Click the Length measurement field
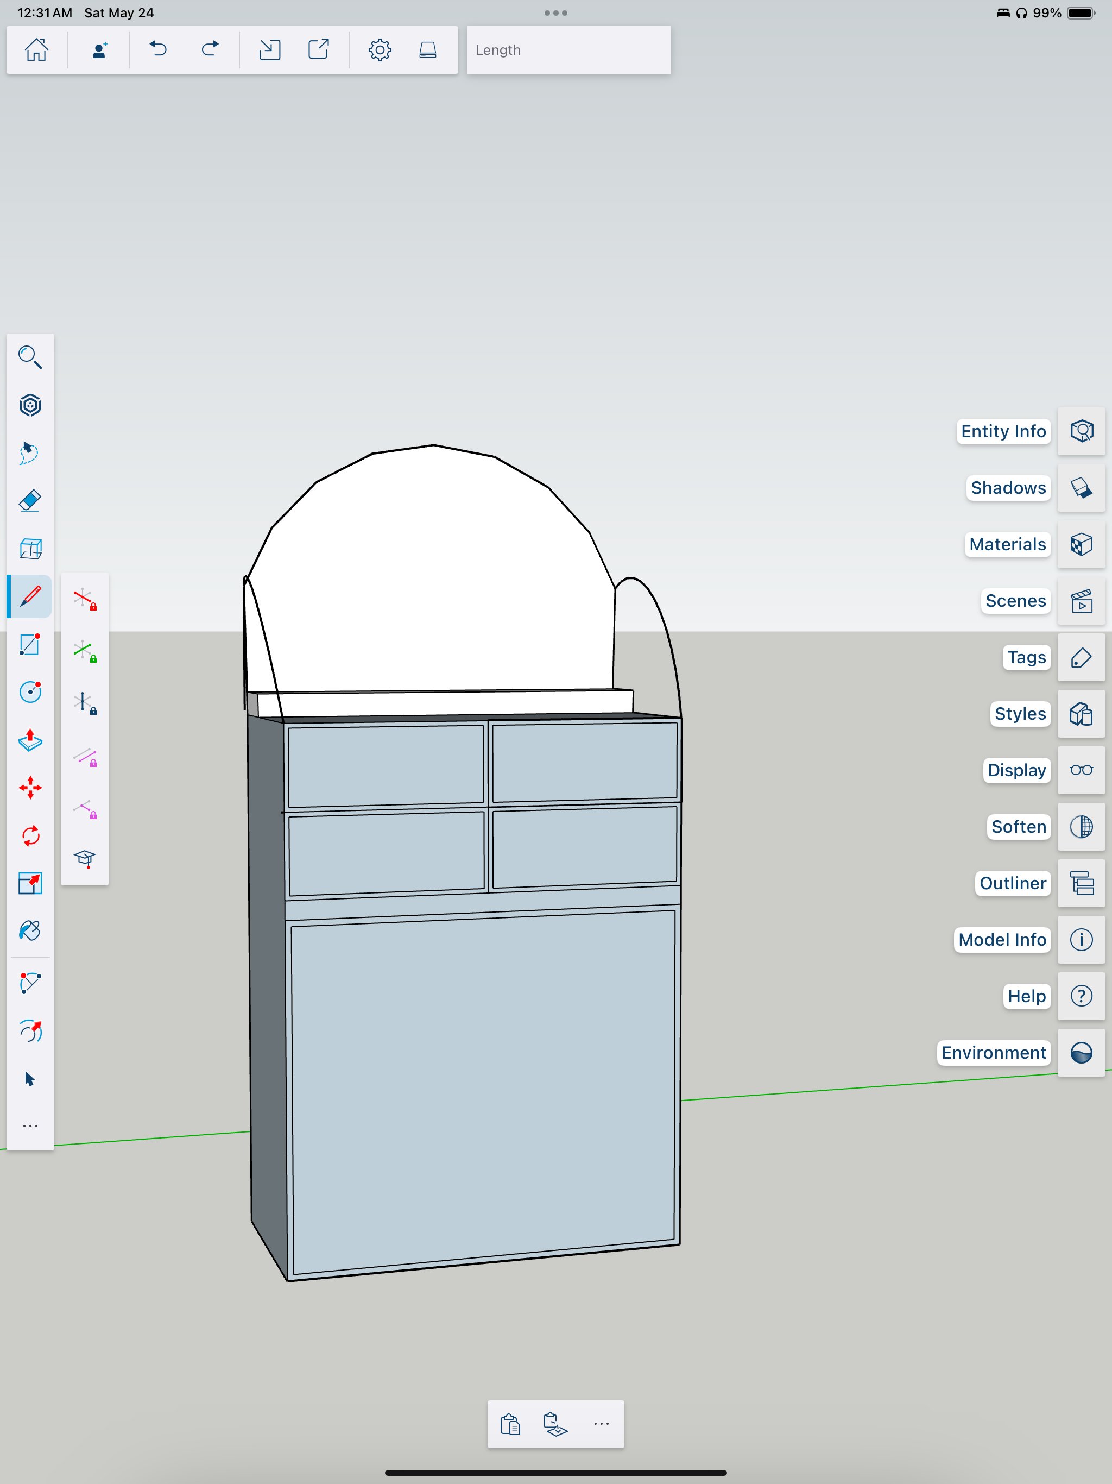The image size is (1112, 1484). tap(568, 51)
